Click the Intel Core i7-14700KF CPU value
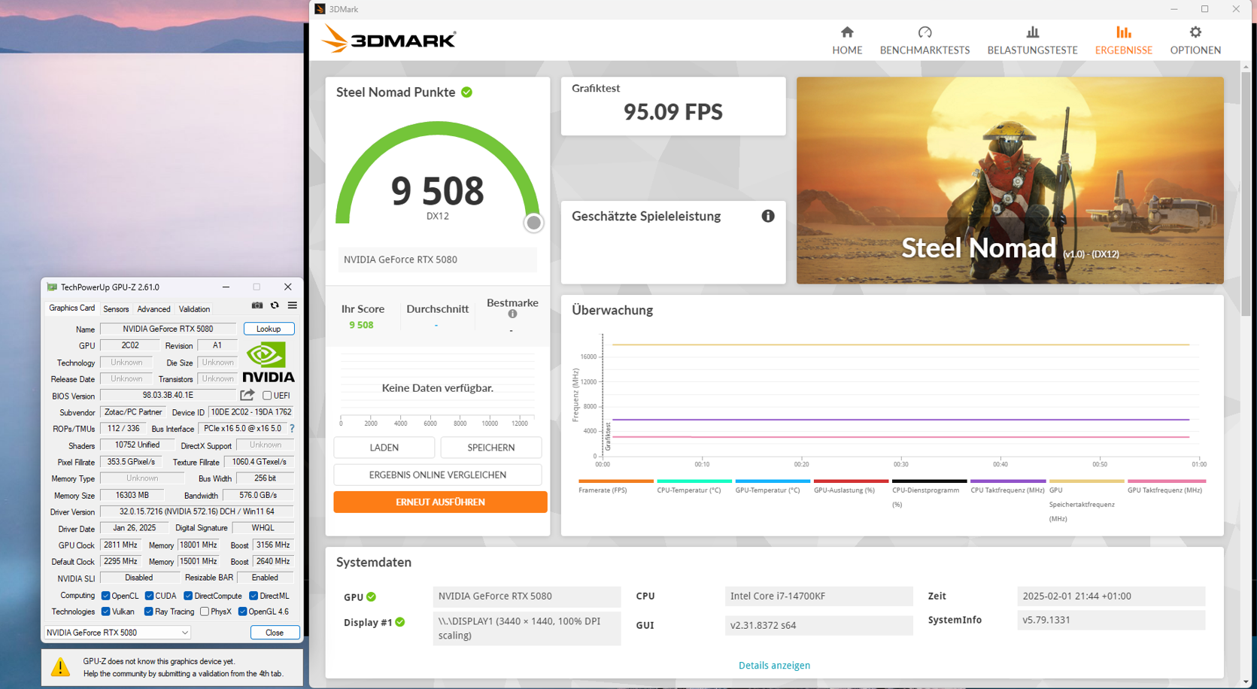Screen dimensions: 1257x689 click(x=818, y=596)
